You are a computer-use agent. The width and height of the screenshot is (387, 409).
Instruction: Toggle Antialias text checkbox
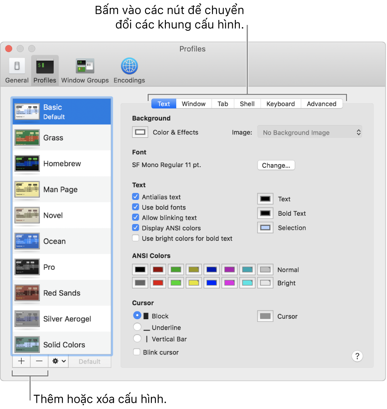point(136,197)
